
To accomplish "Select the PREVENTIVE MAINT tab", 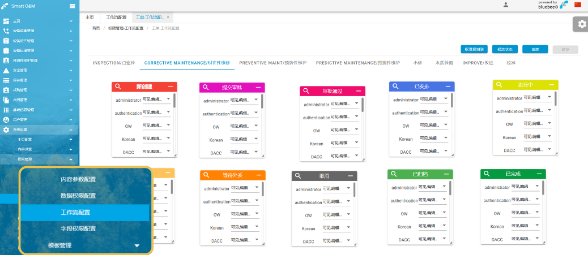I will click(x=273, y=63).
